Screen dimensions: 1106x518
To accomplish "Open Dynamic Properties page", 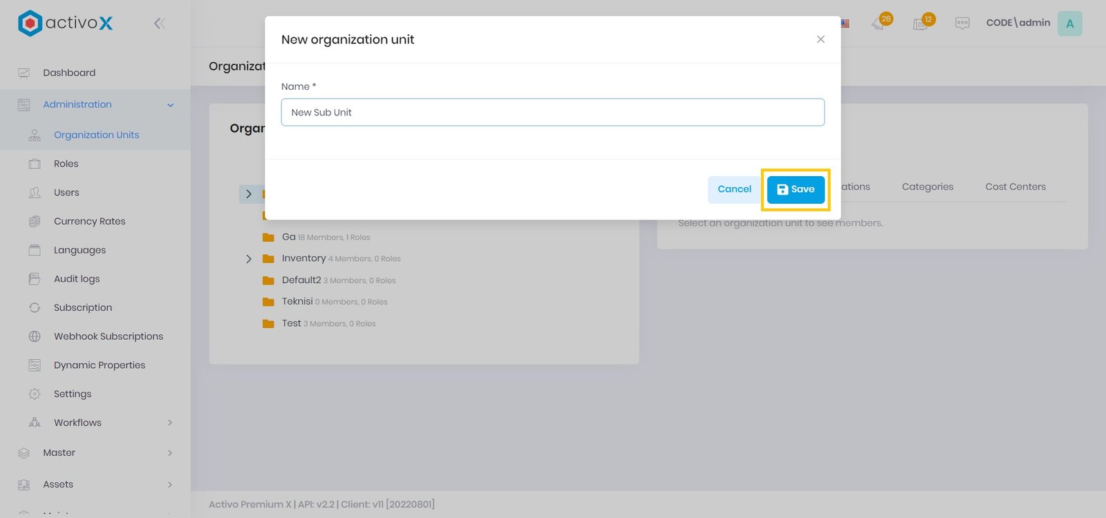I will [x=100, y=365].
